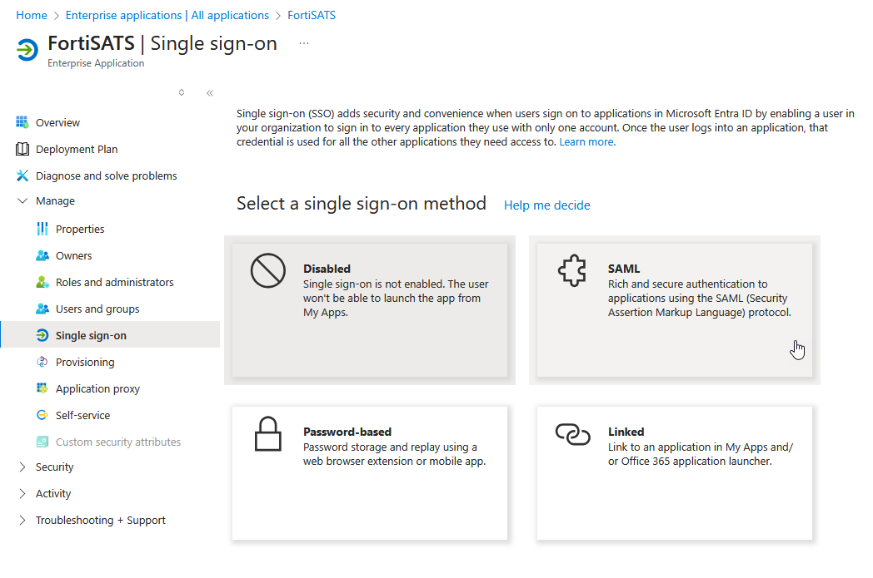Open Deployment Plan book icon
The height and width of the screenshot is (578, 873).
22,149
